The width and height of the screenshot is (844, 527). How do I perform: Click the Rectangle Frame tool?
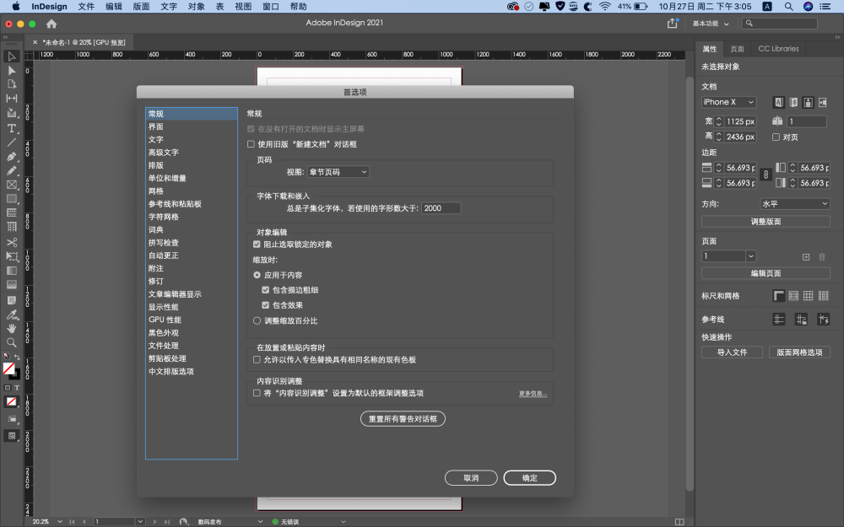pyautogui.click(x=12, y=185)
